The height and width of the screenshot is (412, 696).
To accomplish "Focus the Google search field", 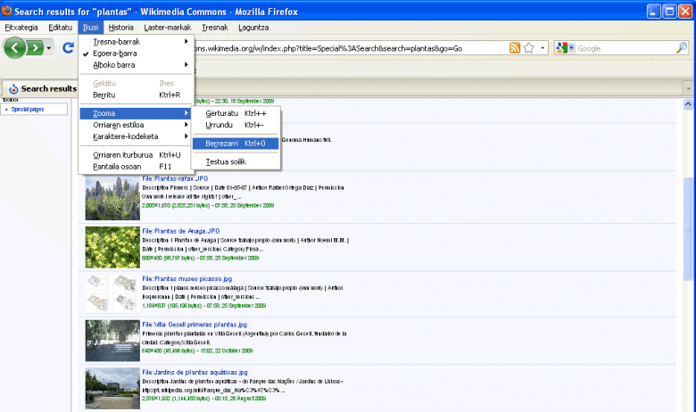I will point(625,48).
